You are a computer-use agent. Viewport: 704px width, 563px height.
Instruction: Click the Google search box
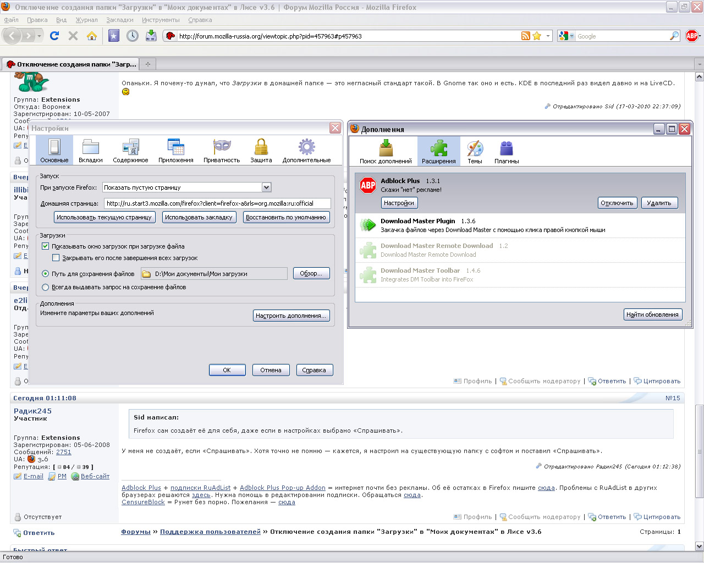click(x=621, y=36)
